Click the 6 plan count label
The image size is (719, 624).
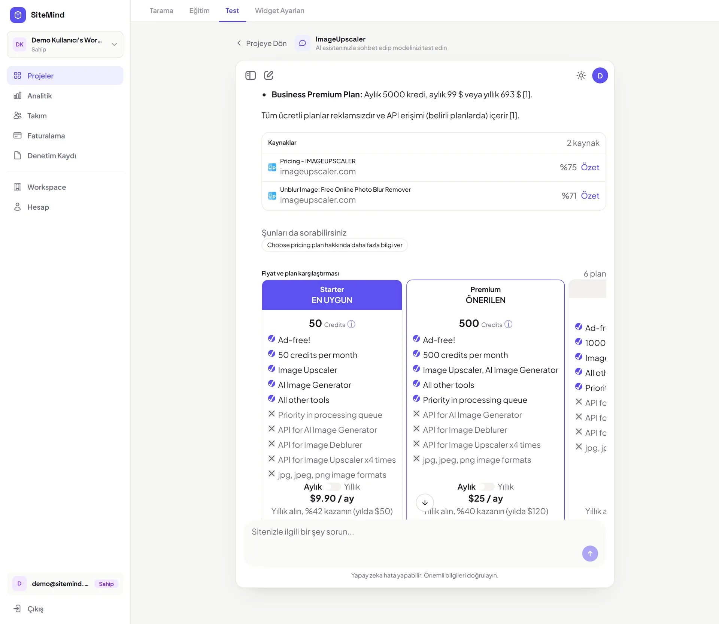(595, 274)
